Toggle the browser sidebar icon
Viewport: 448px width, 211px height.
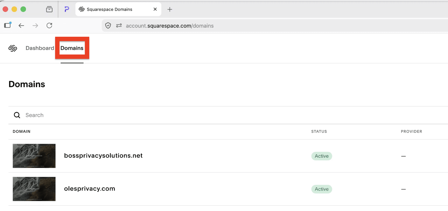pyautogui.click(x=8, y=25)
